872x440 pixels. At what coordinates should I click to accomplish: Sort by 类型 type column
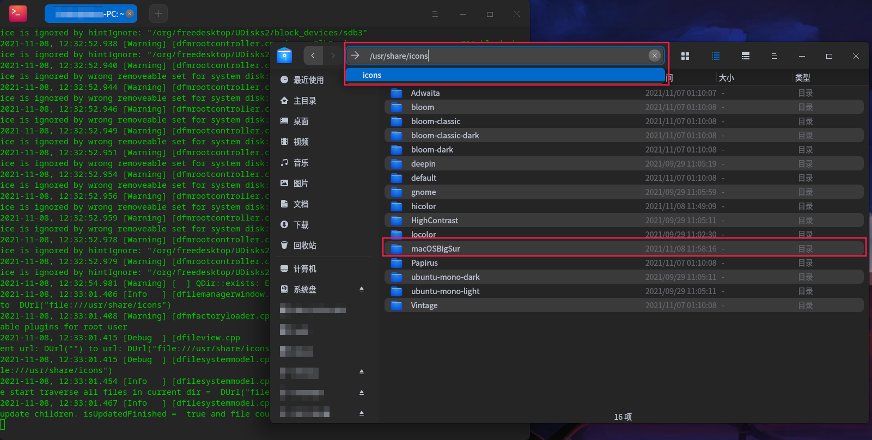click(x=803, y=78)
